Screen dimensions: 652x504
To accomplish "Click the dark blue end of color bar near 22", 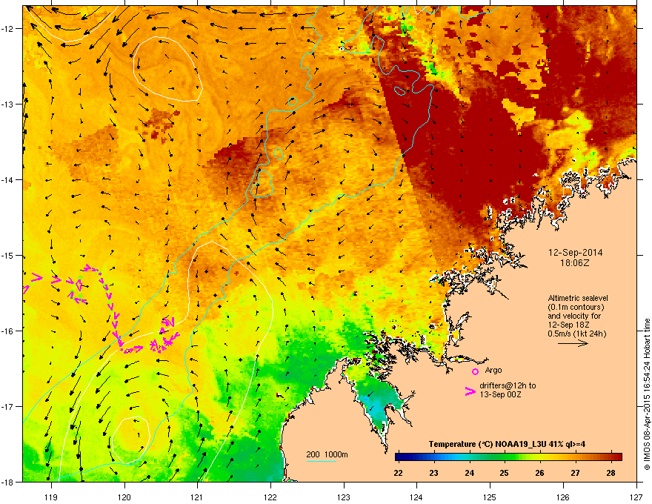I will point(400,457).
